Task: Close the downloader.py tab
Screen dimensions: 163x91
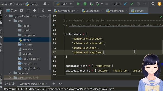Action: (77, 11)
